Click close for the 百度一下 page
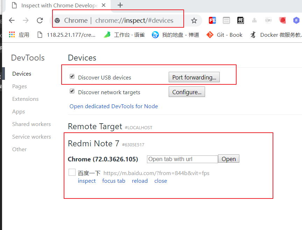The image size is (302, 230). click(x=161, y=181)
